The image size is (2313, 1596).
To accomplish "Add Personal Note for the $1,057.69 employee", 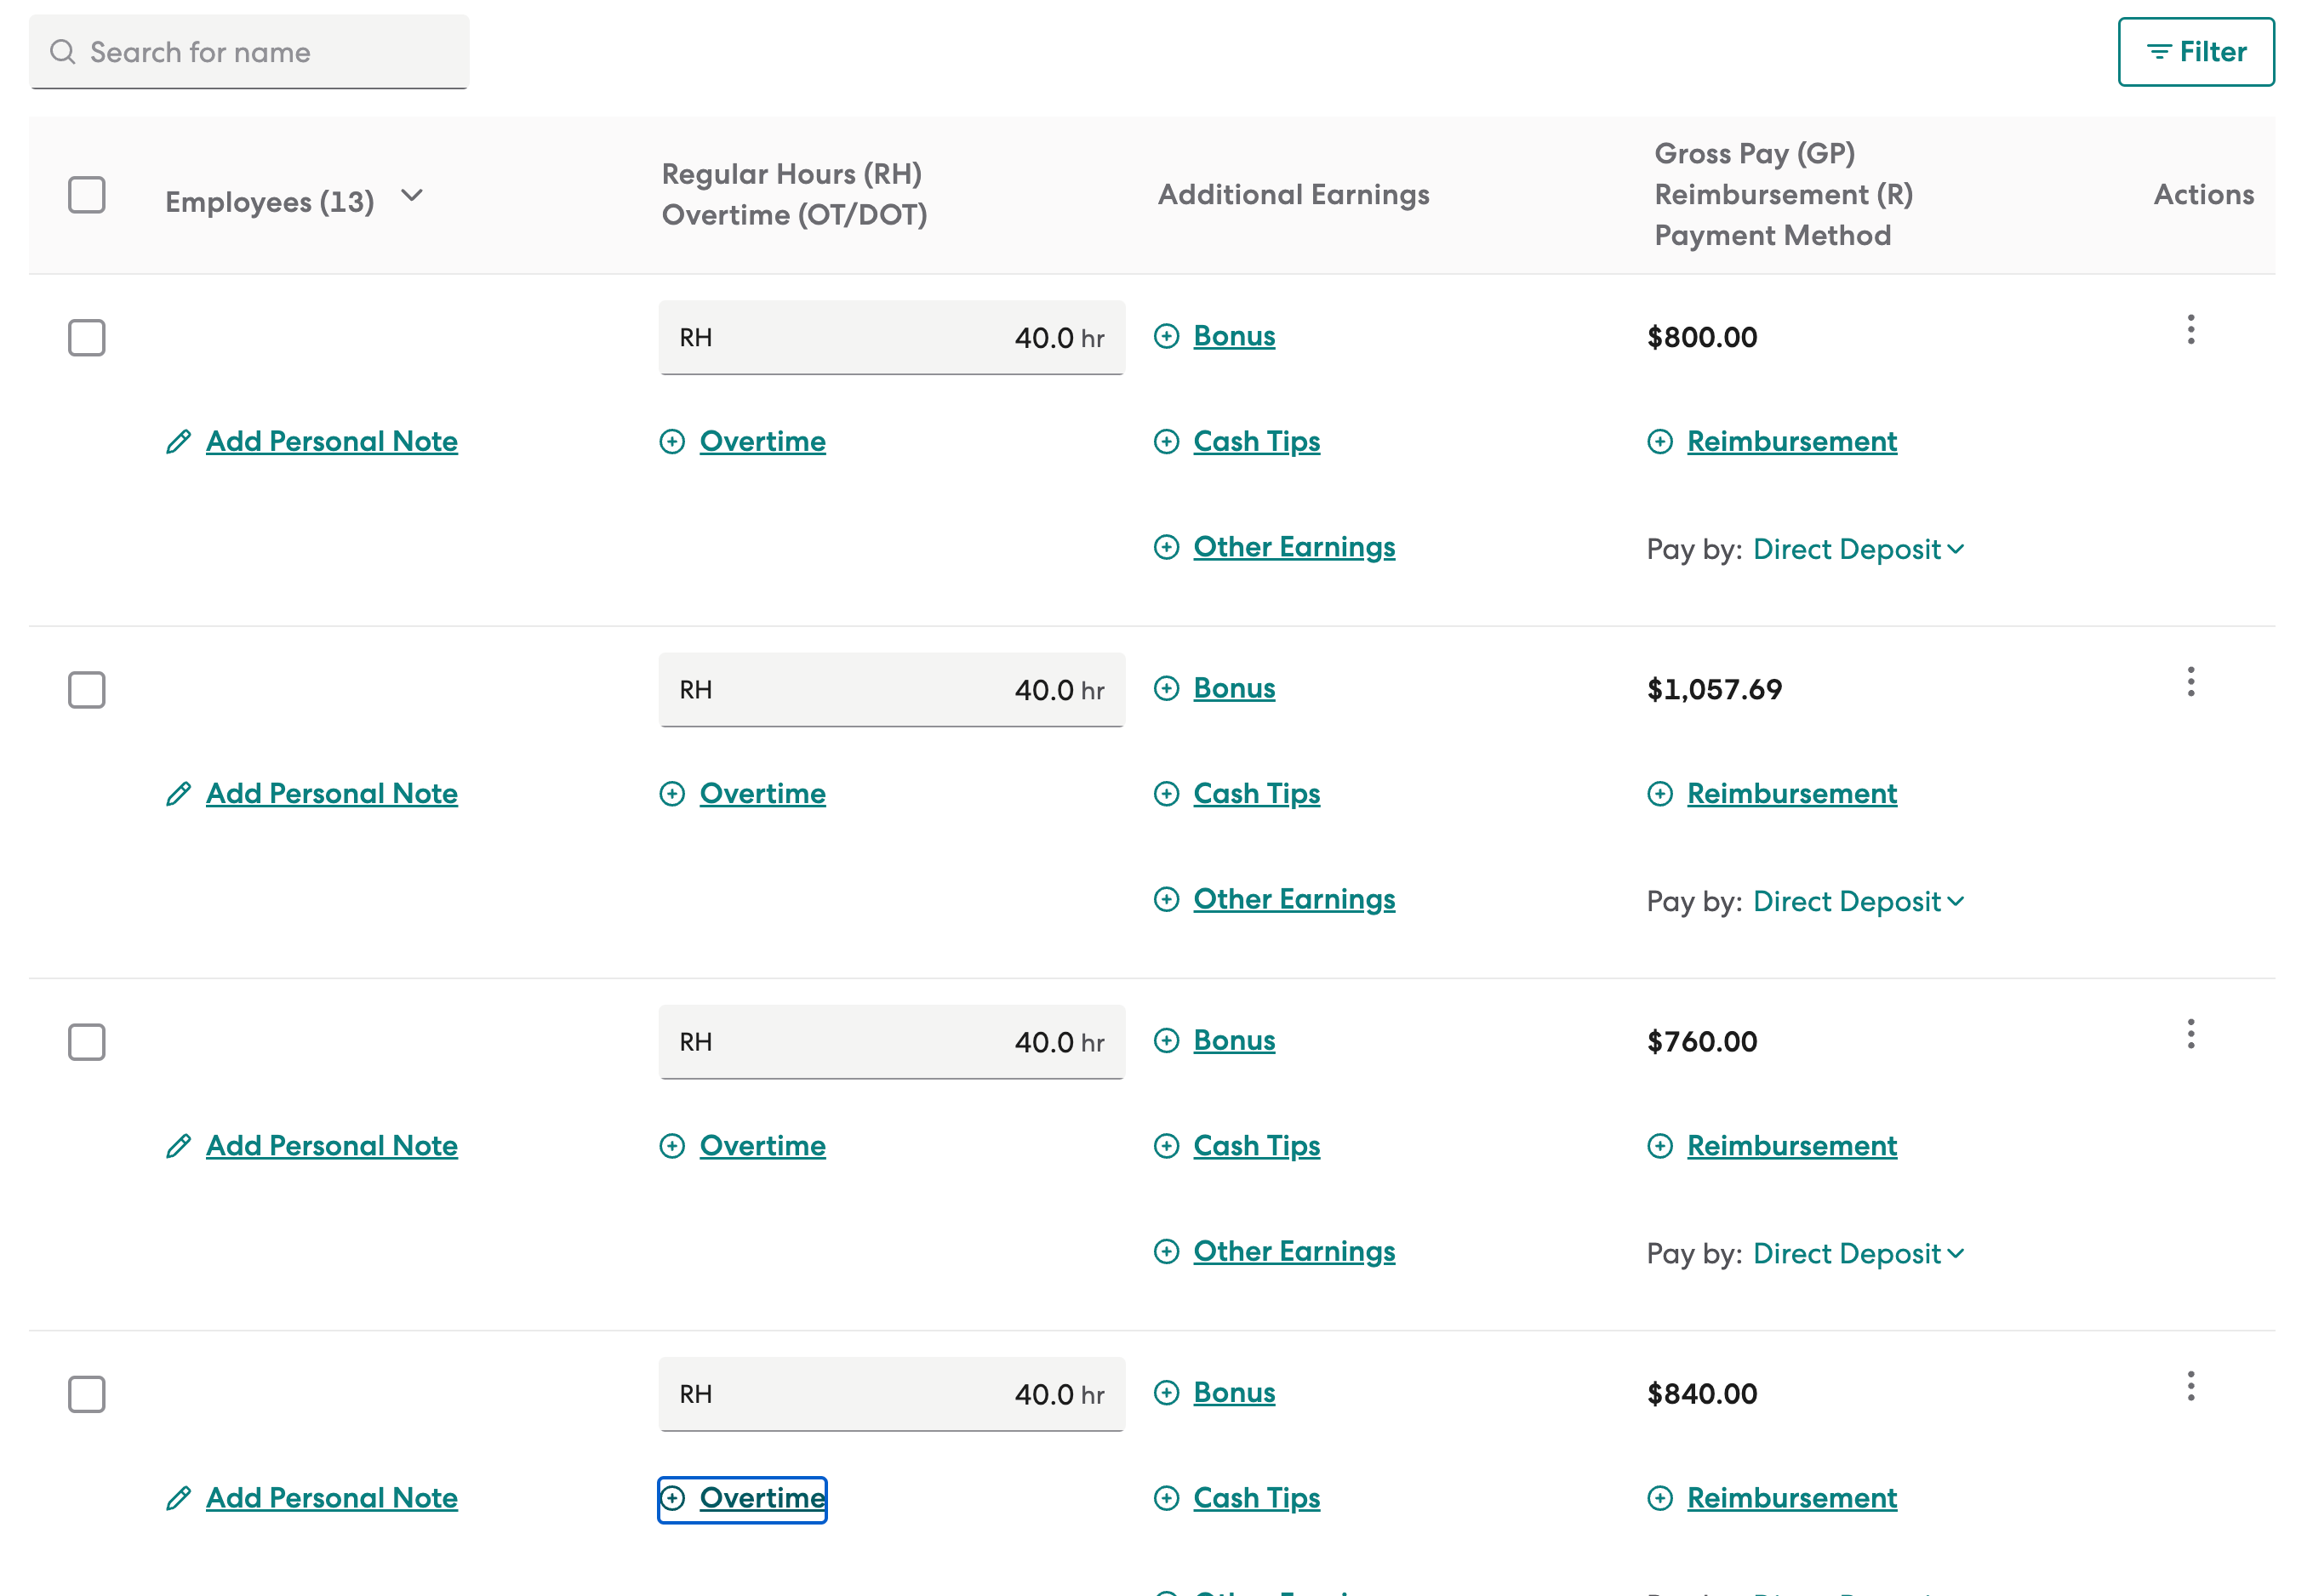I will (331, 794).
